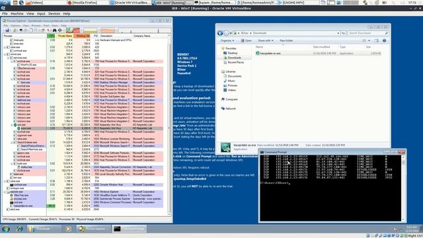Open the CPU usage mini graph
The width and height of the screenshot is (423, 238).
[x=73, y=30]
